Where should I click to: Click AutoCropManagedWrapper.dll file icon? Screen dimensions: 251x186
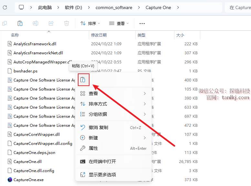[x=10, y=62]
